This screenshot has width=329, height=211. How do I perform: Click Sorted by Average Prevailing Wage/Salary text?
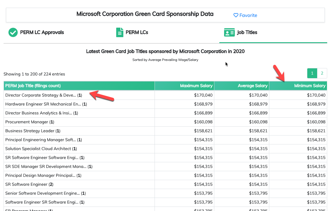(x=165, y=60)
